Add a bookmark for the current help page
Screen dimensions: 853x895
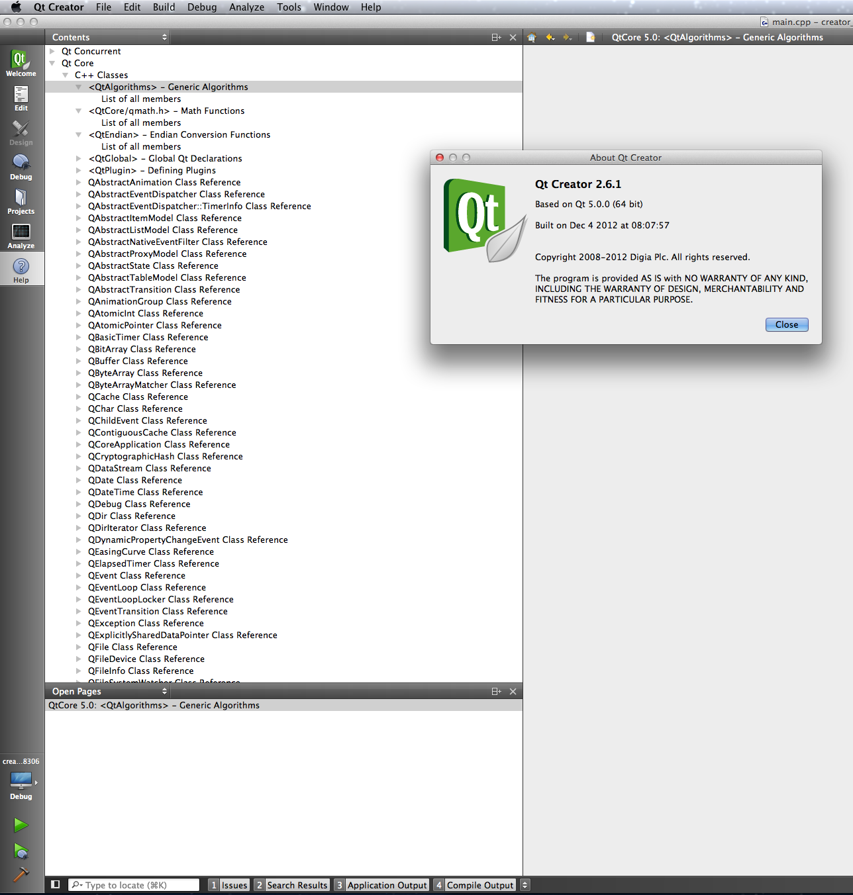tap(591, 37)
